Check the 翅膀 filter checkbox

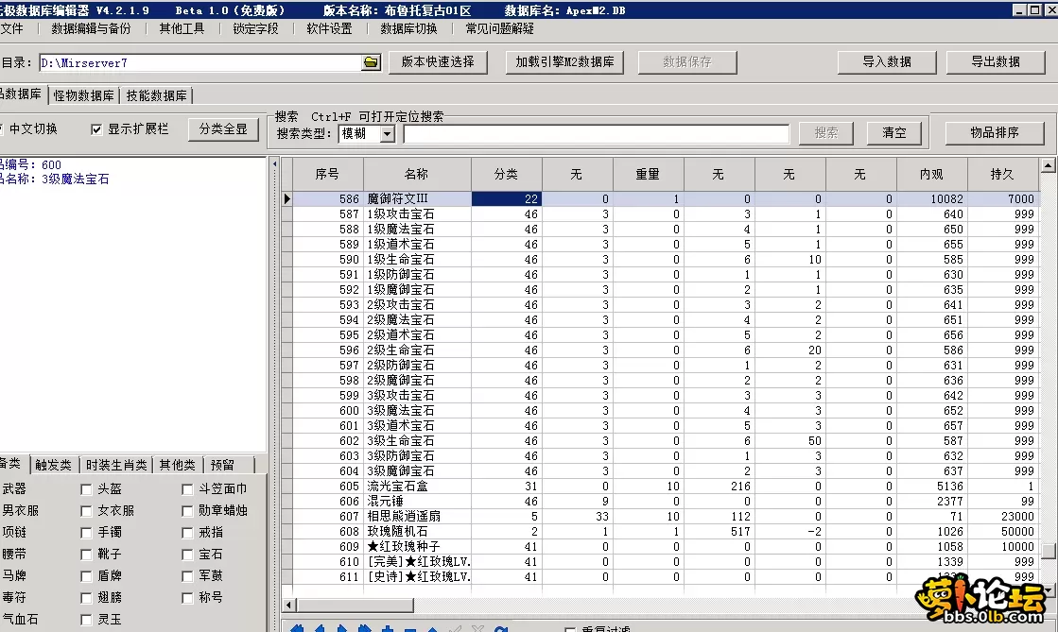point(87,598)
